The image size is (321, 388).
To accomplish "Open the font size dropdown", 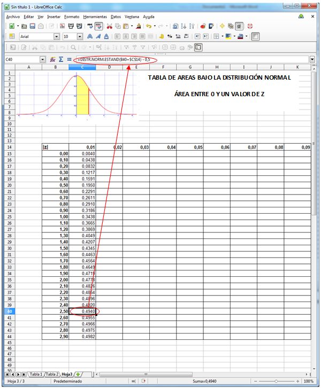I will coord(80,37).
